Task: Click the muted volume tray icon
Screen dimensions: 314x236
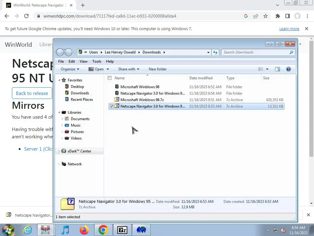Action: (283, 230)
